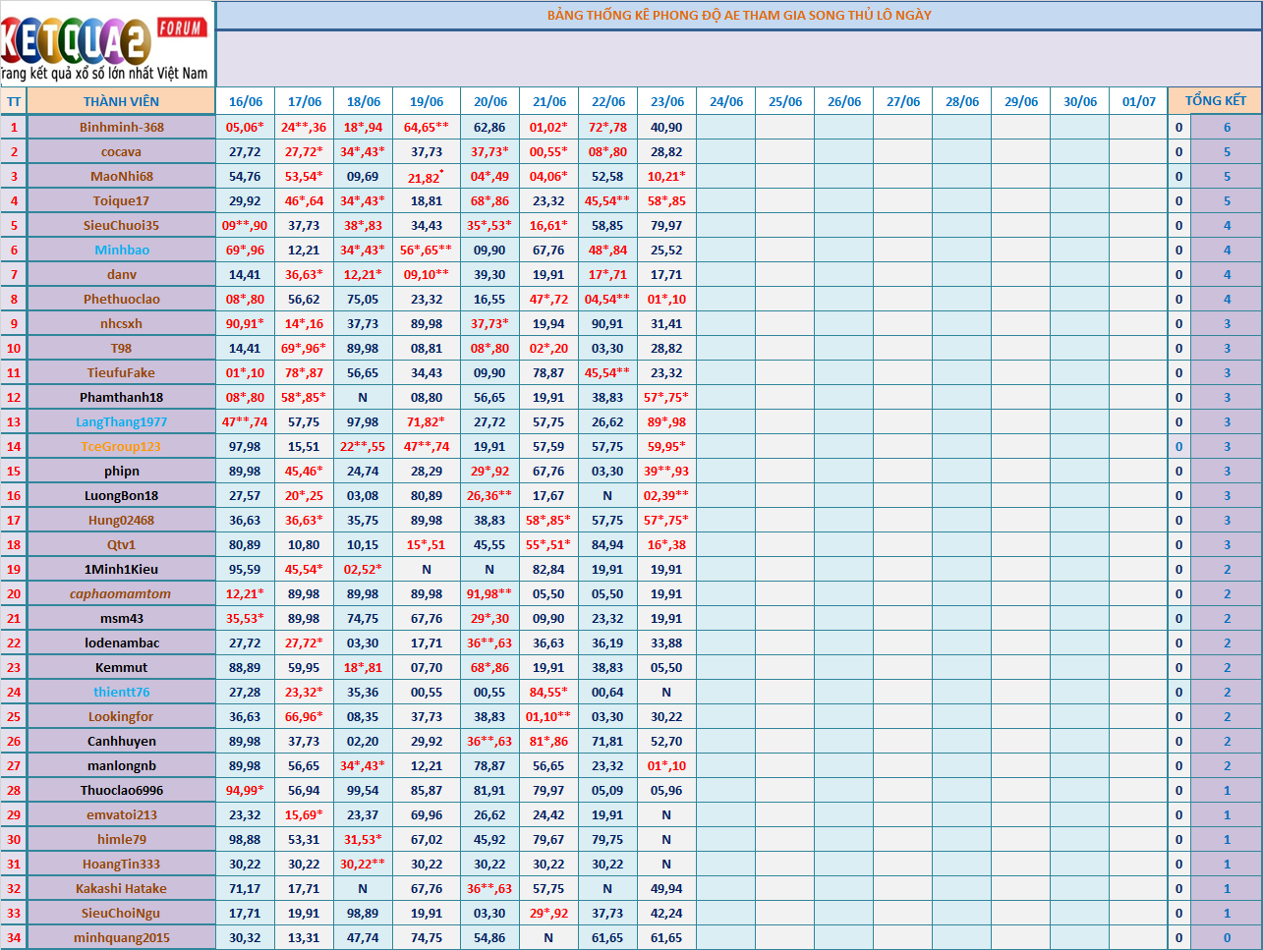Click Binhminh-368's 19/06 cell with 64,65**

coord(426,127)
